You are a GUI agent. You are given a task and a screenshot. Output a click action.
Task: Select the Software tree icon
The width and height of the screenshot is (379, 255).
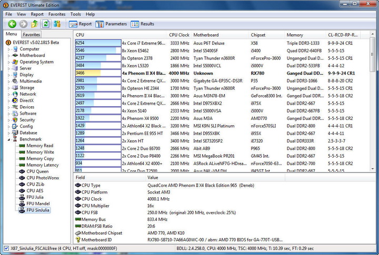(15, 113)
